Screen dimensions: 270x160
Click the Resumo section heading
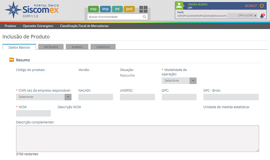23,60
